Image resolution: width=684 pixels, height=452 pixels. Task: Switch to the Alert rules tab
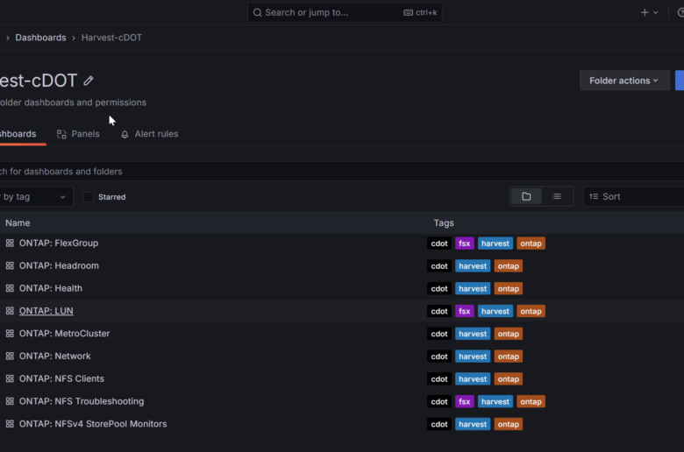pyautogui.click(x=150, y=134)
